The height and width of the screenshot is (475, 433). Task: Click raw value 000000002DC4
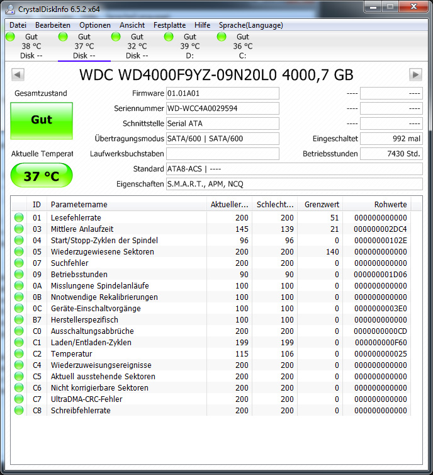point(380,229)
